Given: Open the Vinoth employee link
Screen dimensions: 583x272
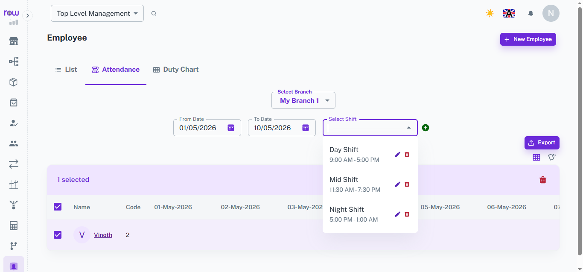Looking at the screenshot, I should [103, 235].
